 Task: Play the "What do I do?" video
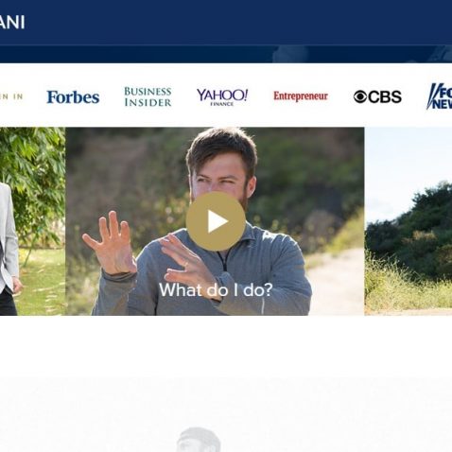(x=216, y=221)
